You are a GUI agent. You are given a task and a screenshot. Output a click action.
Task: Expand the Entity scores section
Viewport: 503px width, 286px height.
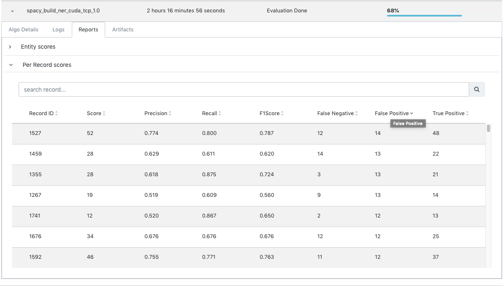click(10, 47)
